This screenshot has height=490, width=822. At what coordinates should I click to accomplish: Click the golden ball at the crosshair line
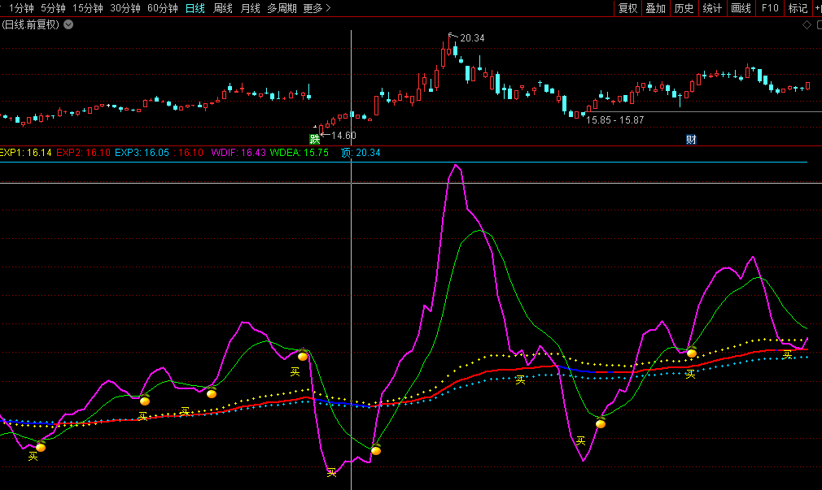click(x=376, y=449)
